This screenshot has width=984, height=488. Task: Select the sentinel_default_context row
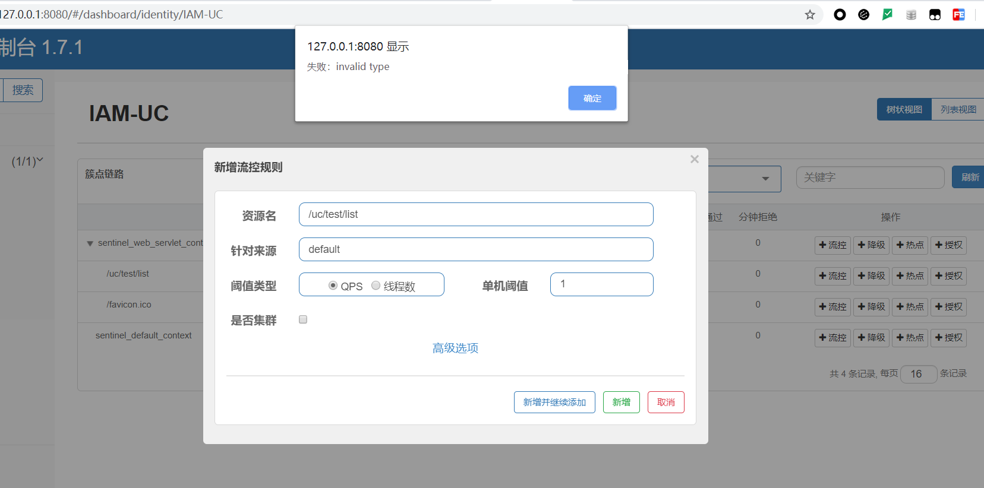[x=144, y=335]
